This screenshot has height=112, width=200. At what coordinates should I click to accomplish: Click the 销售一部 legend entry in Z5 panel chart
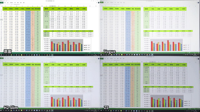pos(187,101)
